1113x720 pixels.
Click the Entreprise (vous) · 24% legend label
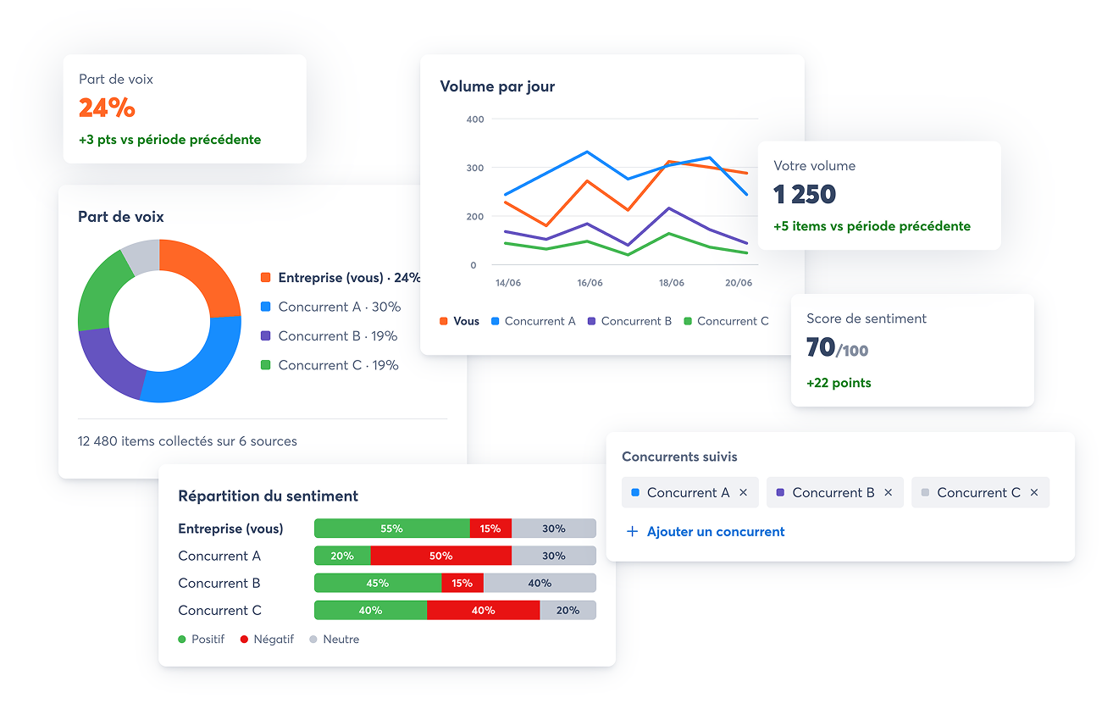[350, 278]
